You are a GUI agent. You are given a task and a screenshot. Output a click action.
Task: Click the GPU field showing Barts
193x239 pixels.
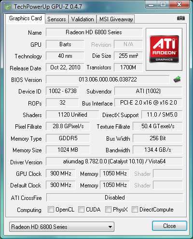pyautogui.click(x=65, y=44)
